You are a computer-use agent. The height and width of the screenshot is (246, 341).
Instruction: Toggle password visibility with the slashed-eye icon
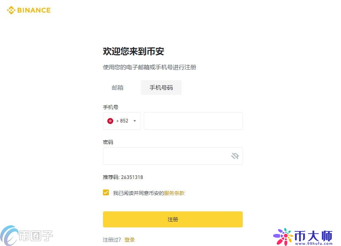(x=235, y=156)
